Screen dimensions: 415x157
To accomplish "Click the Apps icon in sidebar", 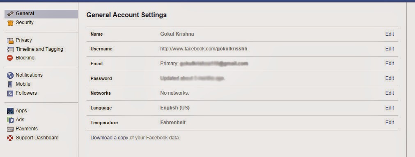I will [10, 111].
